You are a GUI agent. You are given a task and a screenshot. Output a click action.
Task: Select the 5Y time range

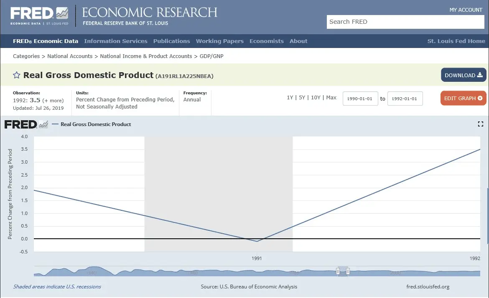pos(302,98)
